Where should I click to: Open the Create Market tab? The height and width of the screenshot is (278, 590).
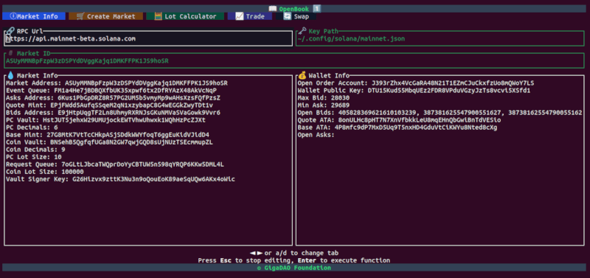105,16
